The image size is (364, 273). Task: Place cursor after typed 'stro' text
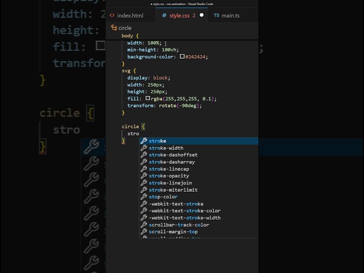pyautogui.click(x=139, y=134)
